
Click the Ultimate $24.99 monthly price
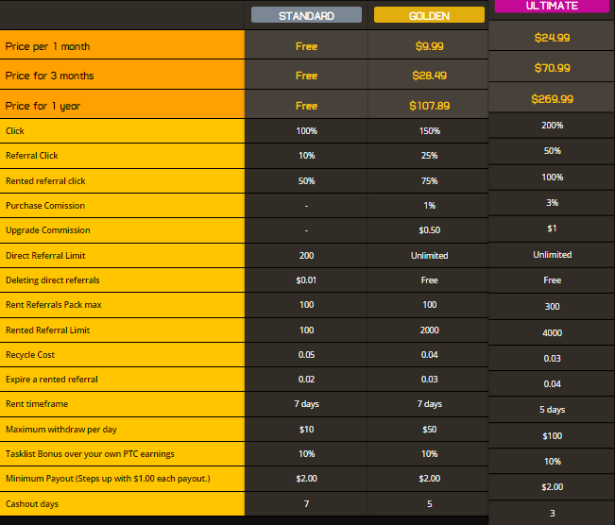coord(553,38)
